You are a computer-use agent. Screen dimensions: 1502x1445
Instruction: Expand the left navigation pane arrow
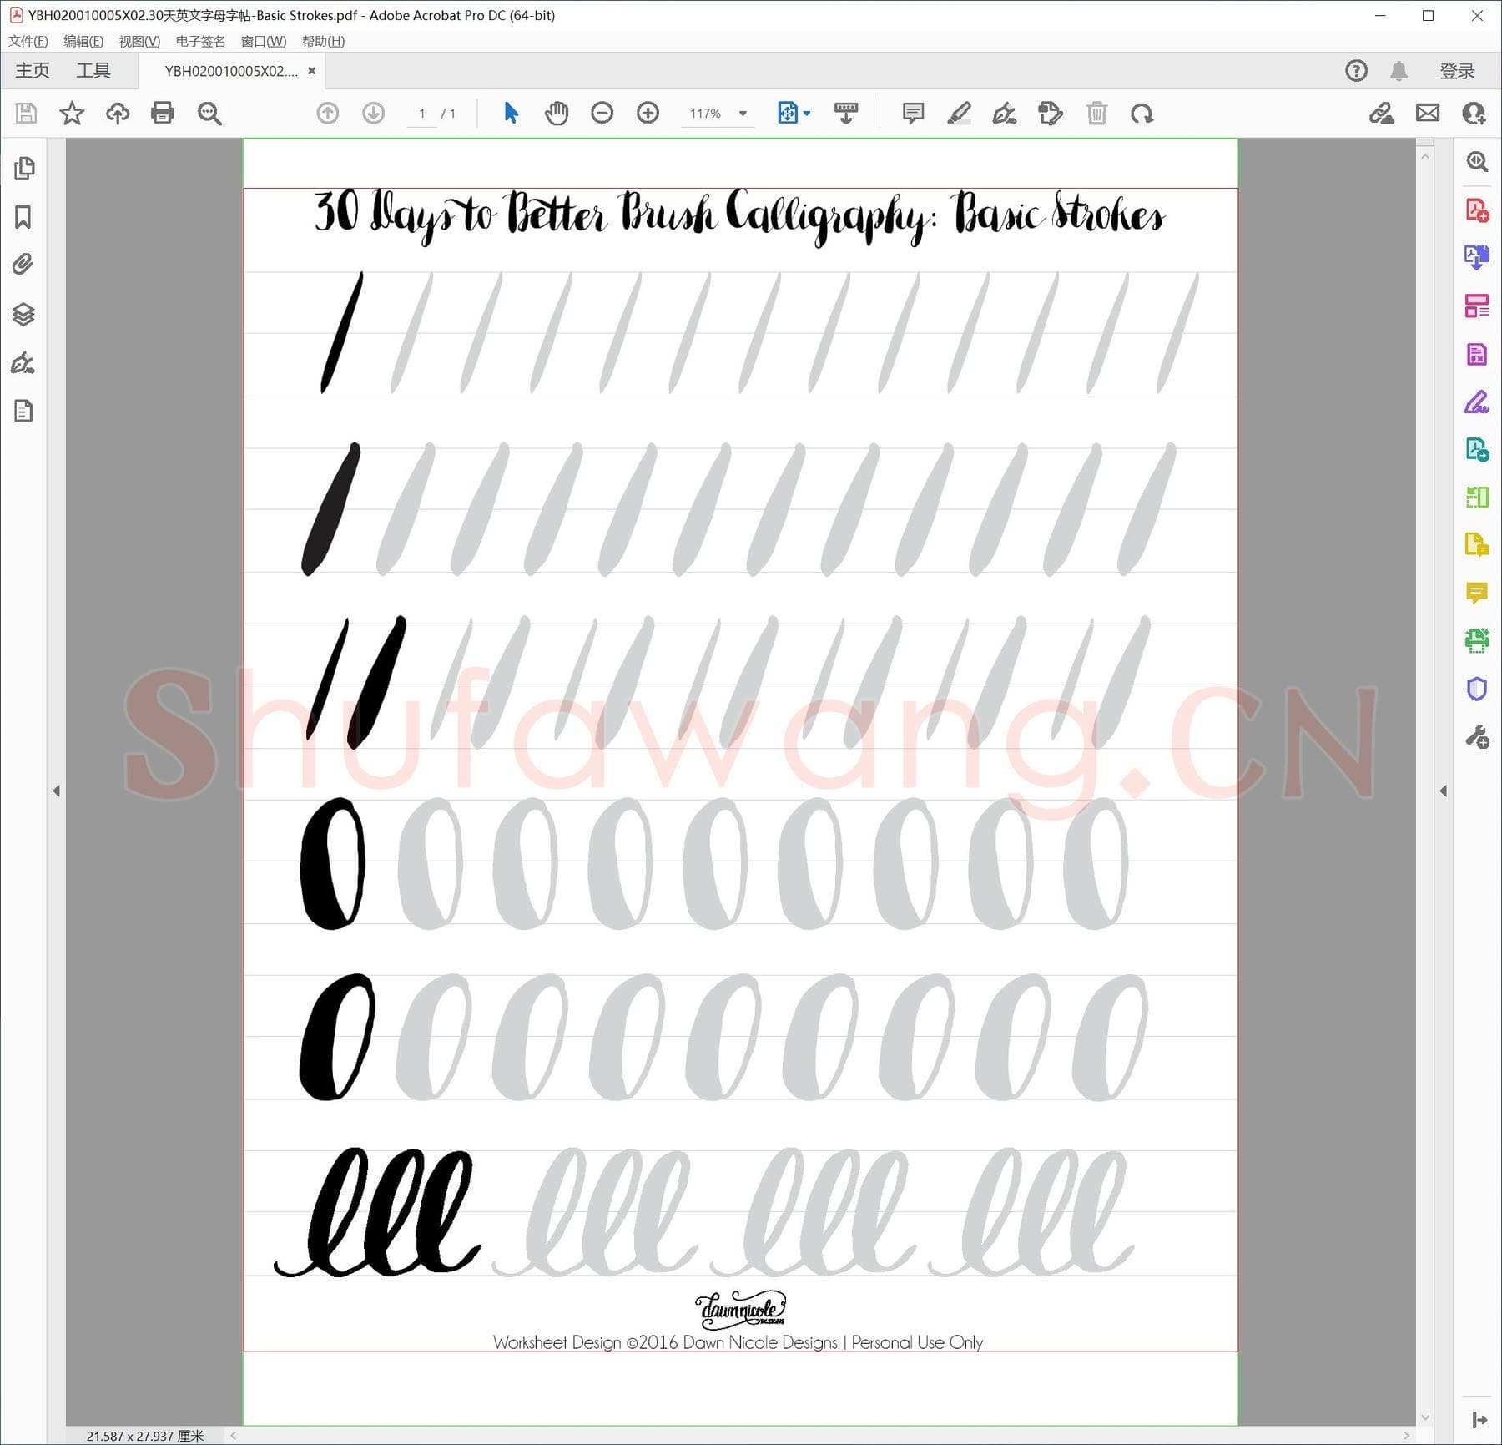56,791
